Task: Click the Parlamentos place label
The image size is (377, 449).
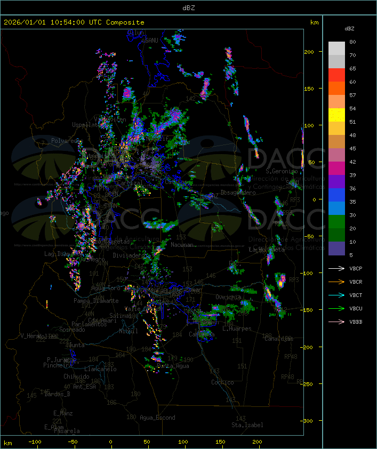Action: [x=89, y=324]
